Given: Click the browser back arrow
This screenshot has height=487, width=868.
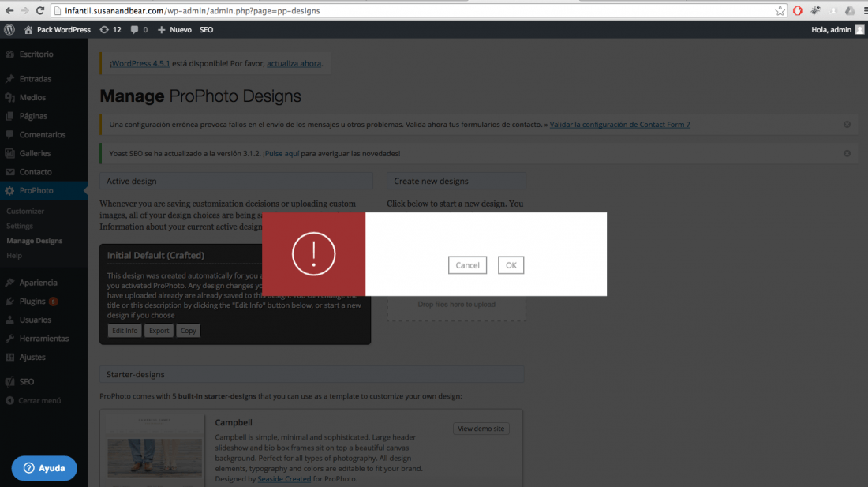Looking at the screenshot, I should click(x=9, y=10).
